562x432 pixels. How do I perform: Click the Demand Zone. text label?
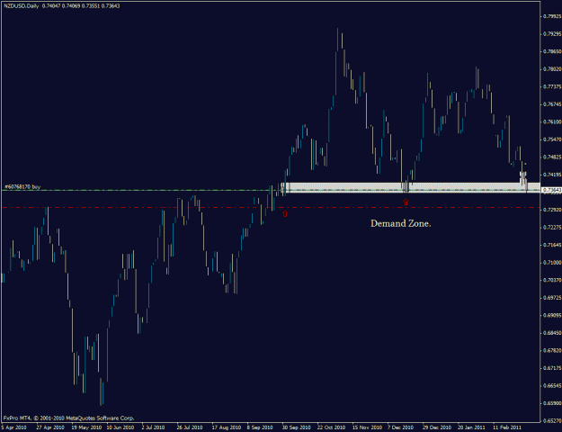tap(401, 223)
